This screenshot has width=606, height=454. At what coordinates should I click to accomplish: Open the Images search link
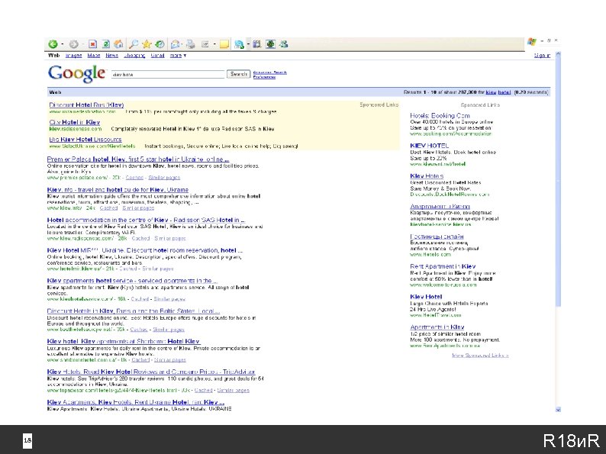pos(73,56)
